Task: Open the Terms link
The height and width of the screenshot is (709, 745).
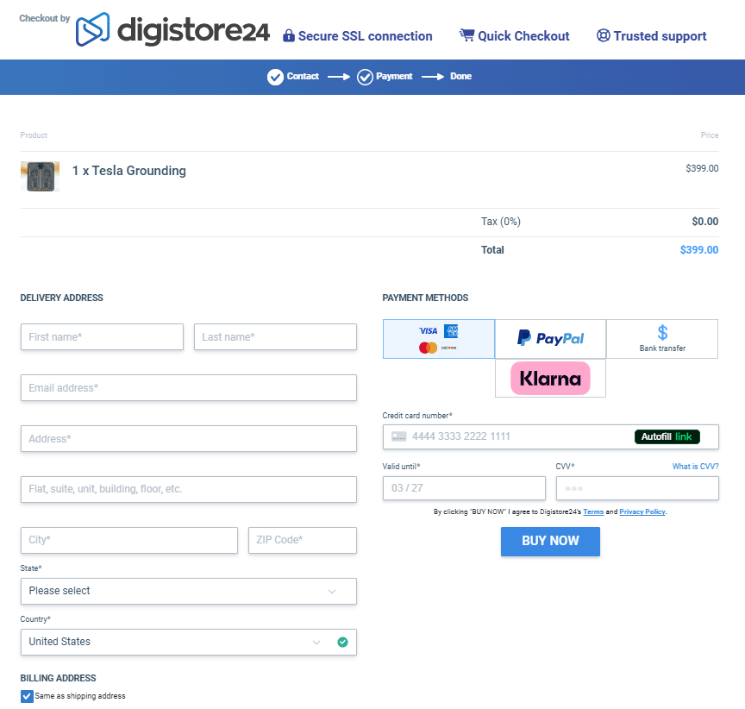Action: 593,512
